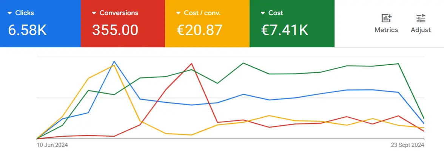Screen dimensions: 444x154
Task: Click the 23 Sept 2024 end date label
Action: (x=407, y=145)
